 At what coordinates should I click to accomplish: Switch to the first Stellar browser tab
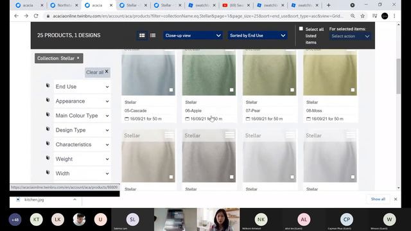tap(130, 5)
